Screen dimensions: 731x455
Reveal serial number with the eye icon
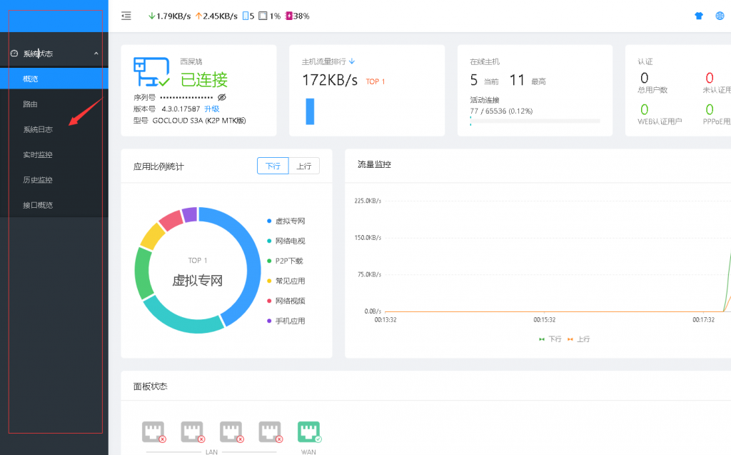click(222, 96)
